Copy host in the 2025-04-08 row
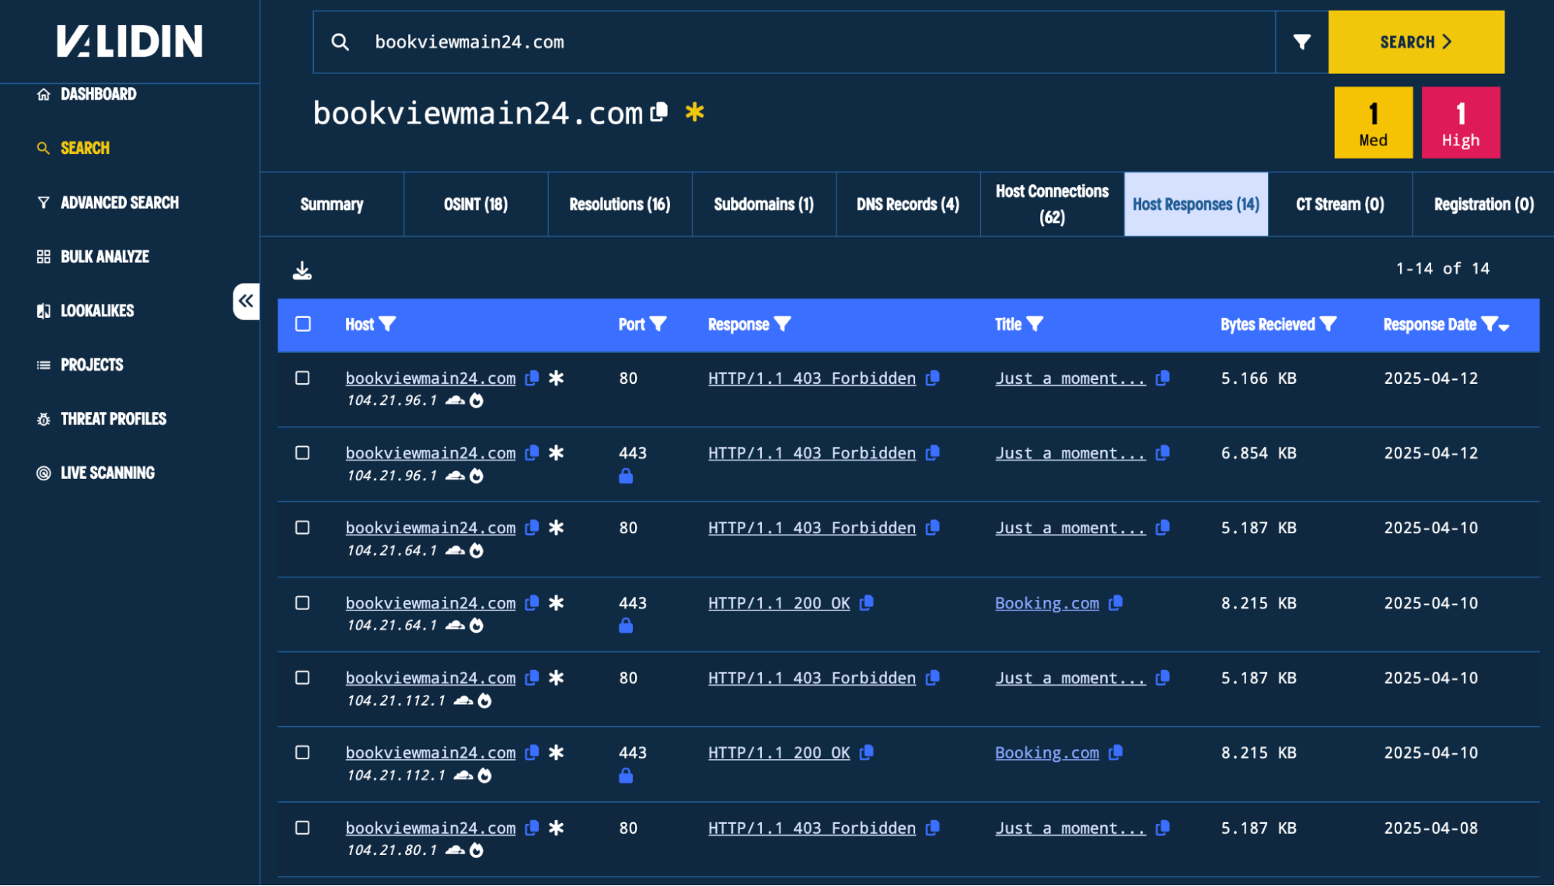 [533, 828]
